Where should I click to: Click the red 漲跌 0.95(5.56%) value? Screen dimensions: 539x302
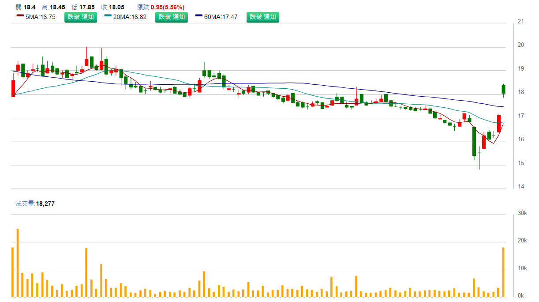point(168,7)
